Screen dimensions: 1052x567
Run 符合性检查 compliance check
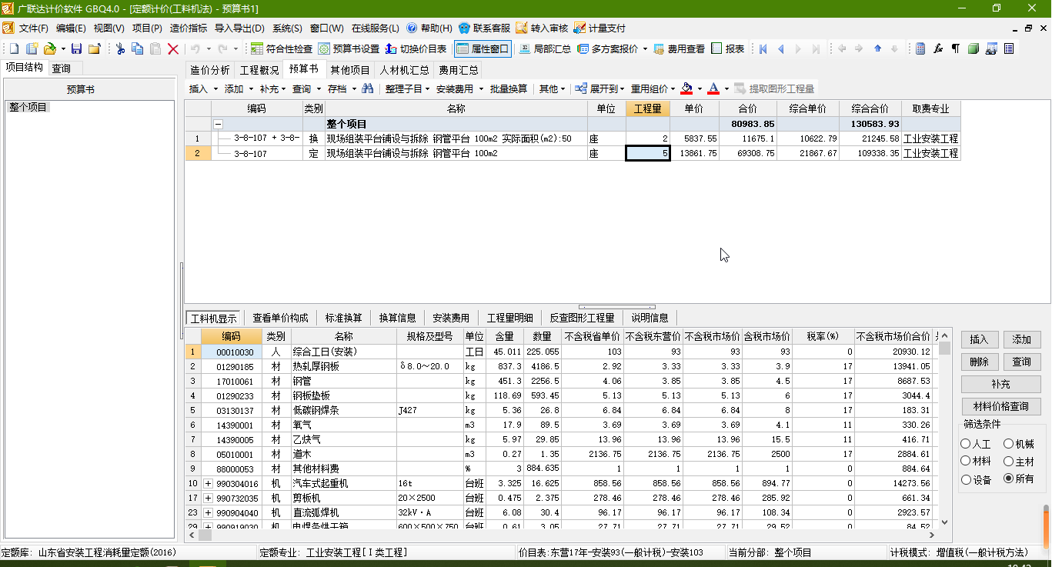click(x=281, y=48)
